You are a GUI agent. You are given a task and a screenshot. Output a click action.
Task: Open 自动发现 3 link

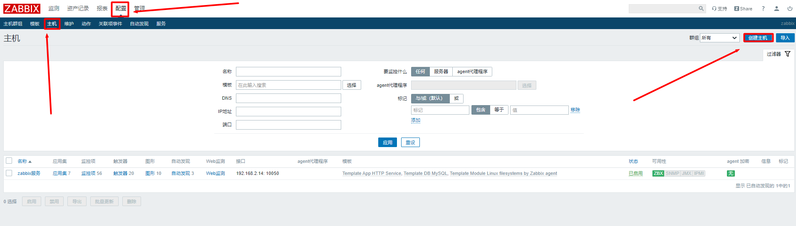click(x=181, y=173)
